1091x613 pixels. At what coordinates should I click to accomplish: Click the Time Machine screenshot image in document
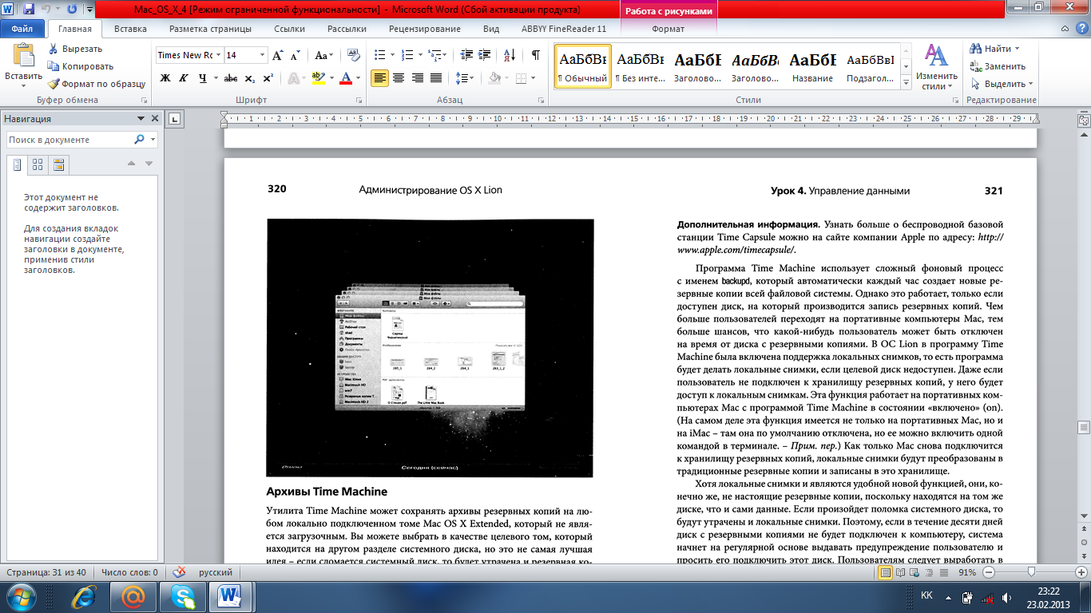tap(430, 348)
